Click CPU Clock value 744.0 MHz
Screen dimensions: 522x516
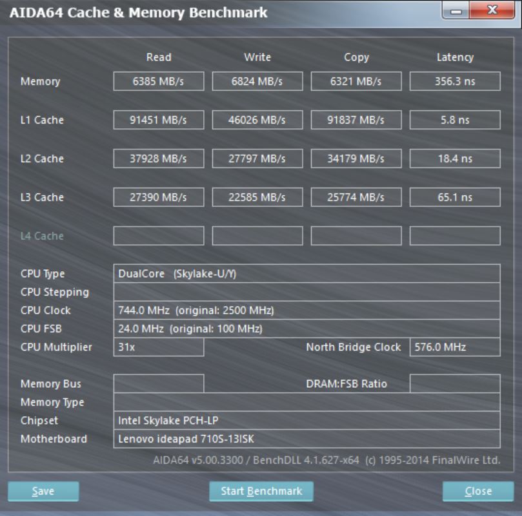(306, 311)
